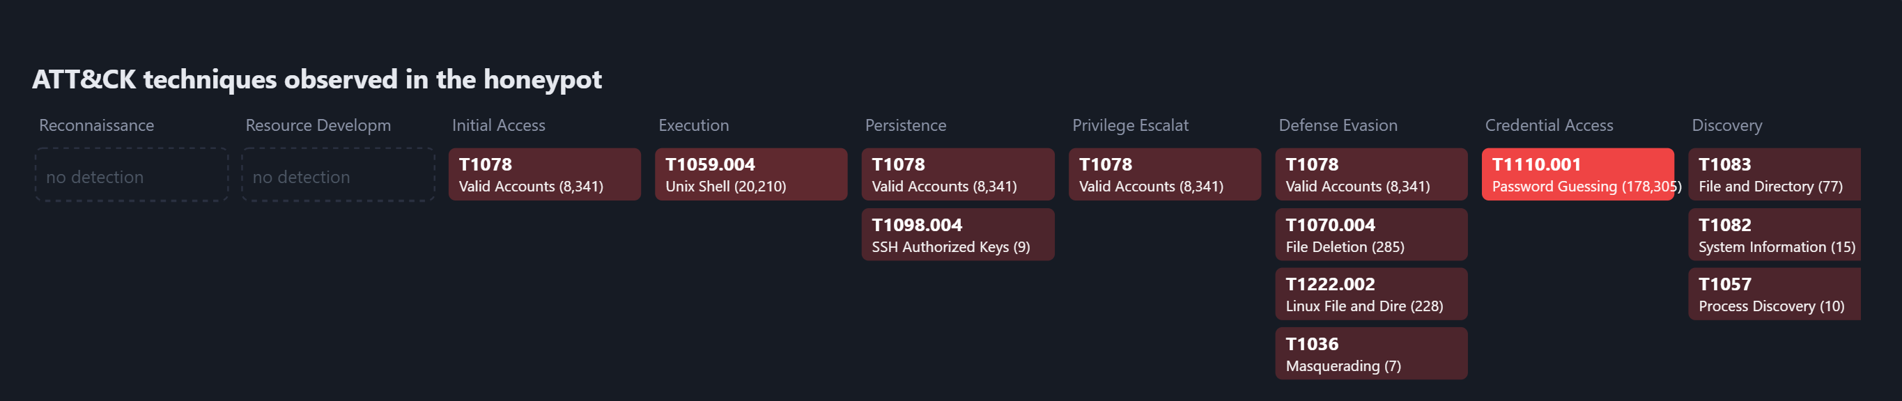Open the T1057 Process Discovery card
This screenshot has height=401, width=1902.
(x=1775, y=294)
